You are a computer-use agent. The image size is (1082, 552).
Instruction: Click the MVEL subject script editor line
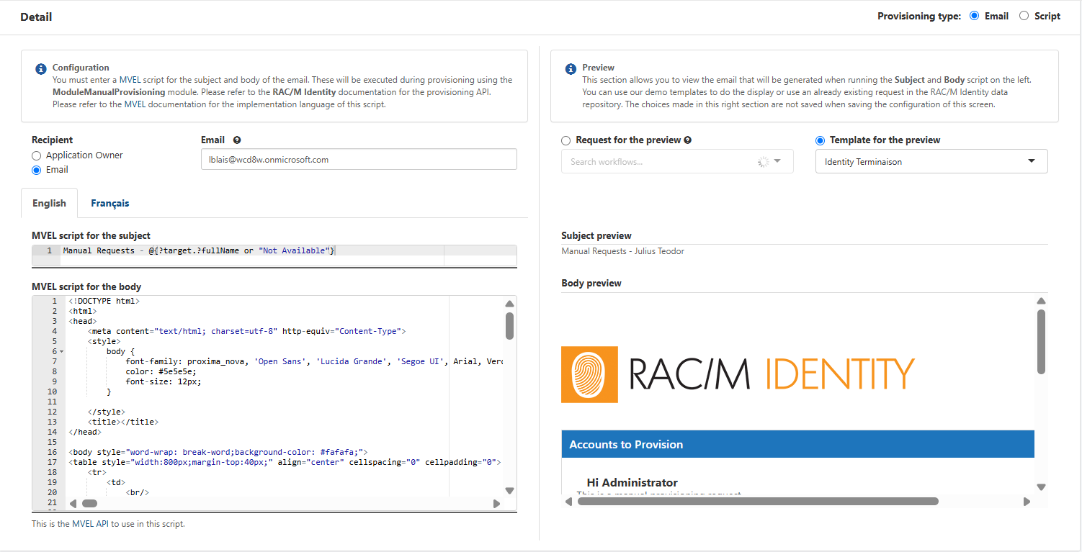(x=252, y=250)
